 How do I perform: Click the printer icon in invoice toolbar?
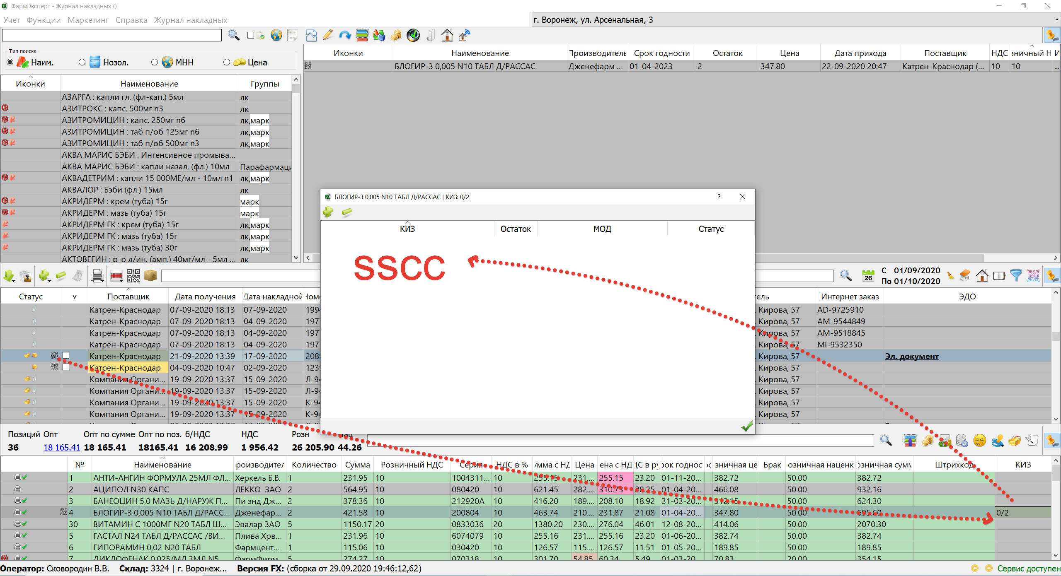pyautogui.click(x=97, y=276)
